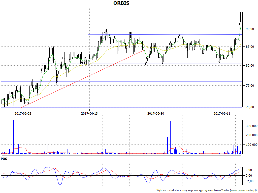Click the 85,00 price axis label

(x=250, y=47)
